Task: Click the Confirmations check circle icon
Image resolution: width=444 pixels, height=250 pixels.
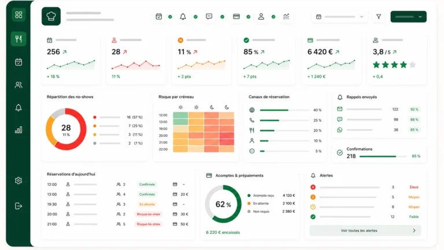Action: [340, 153]
